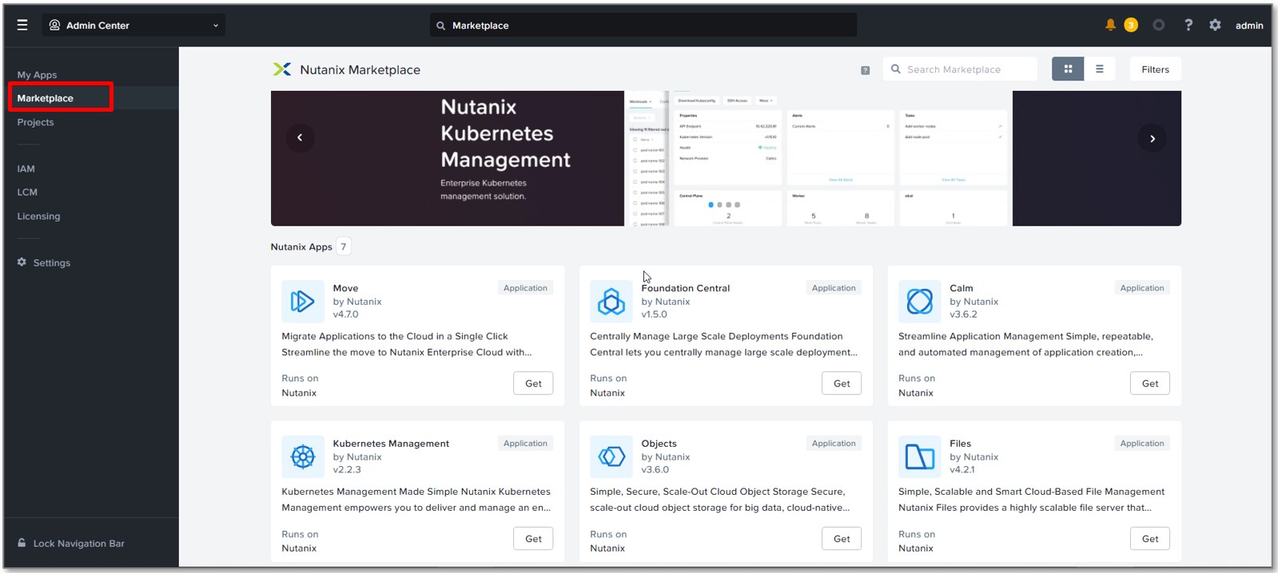This screenshot has width=1278, height=573.
Task: Click the Kubernetes Management helm icon
Action: 302,456
